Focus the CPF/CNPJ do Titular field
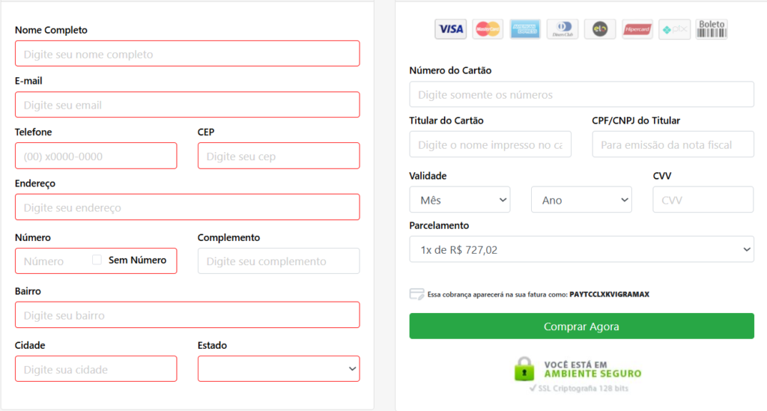Screen dimensions: 767x411 tap(673, 144)
